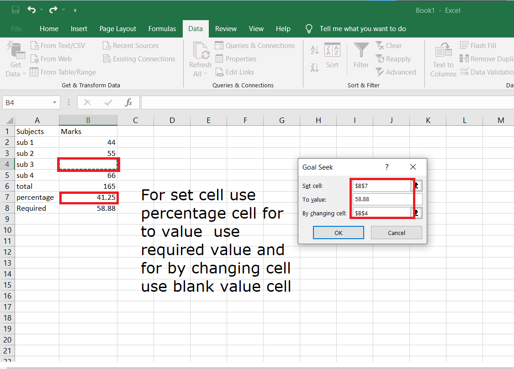Reapply the filter
The width and height of the screenshot is (514, 369).
pos(394,59)
